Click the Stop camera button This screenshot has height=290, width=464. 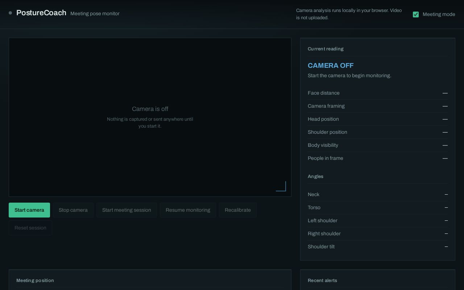click(73, 210)
